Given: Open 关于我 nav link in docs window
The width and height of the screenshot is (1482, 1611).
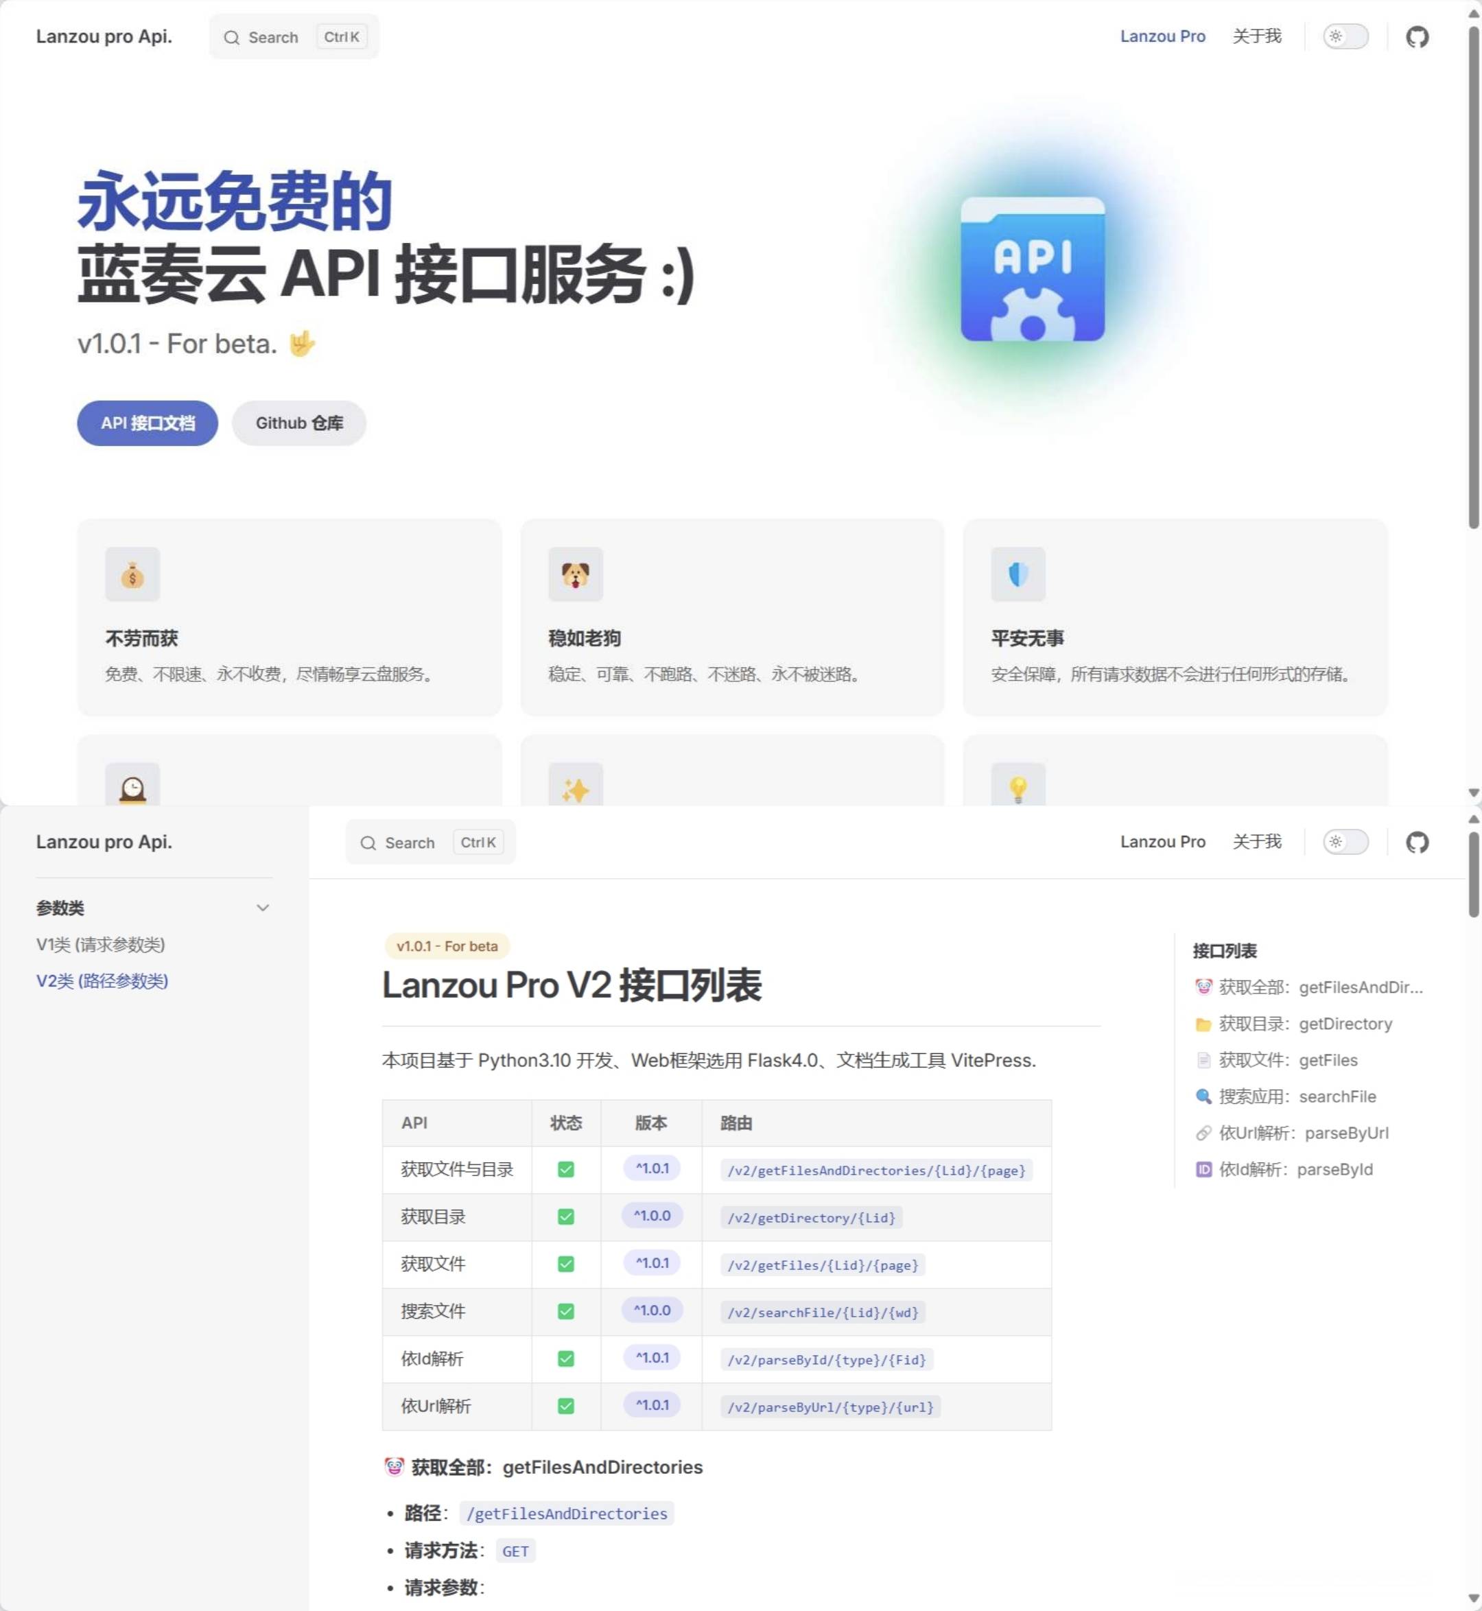Looking at the screenshot, I should pos(1257,841).
